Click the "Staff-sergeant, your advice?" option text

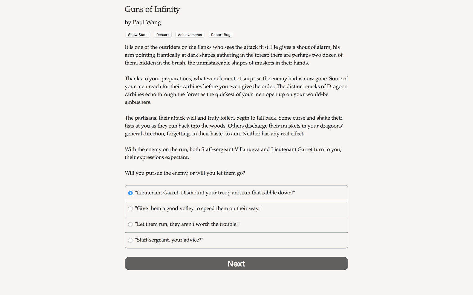(x=169, y=240)
